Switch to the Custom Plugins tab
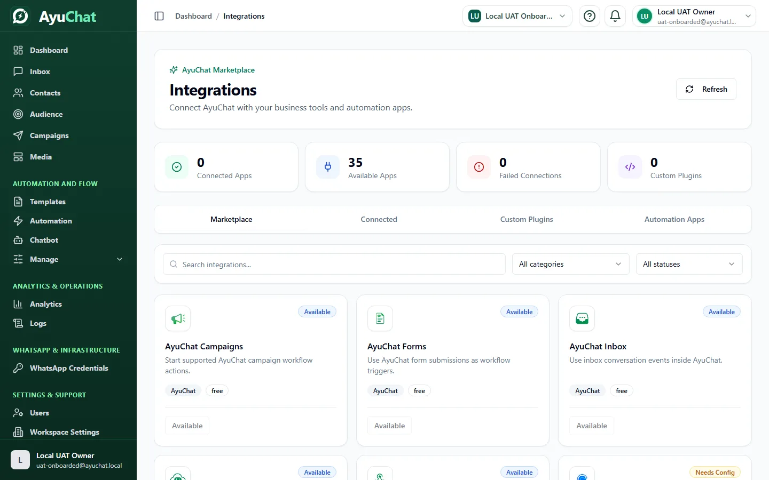 pyautogui.click(x=527, y=219)
